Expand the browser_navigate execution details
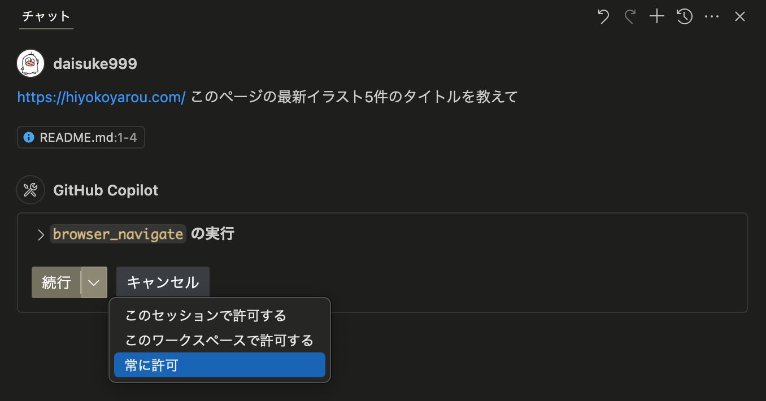 pyautogui.click(x=40, y=234)
